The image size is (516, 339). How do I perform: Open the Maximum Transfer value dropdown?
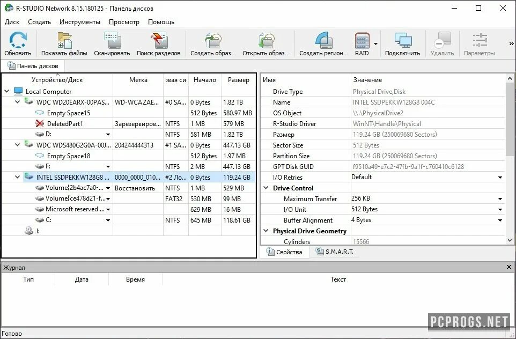tap(500, 199)
